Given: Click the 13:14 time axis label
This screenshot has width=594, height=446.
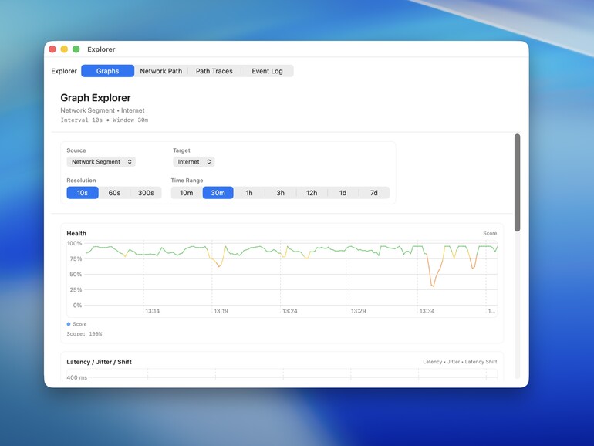Looking at the screenshot, I should coord(152,311).
